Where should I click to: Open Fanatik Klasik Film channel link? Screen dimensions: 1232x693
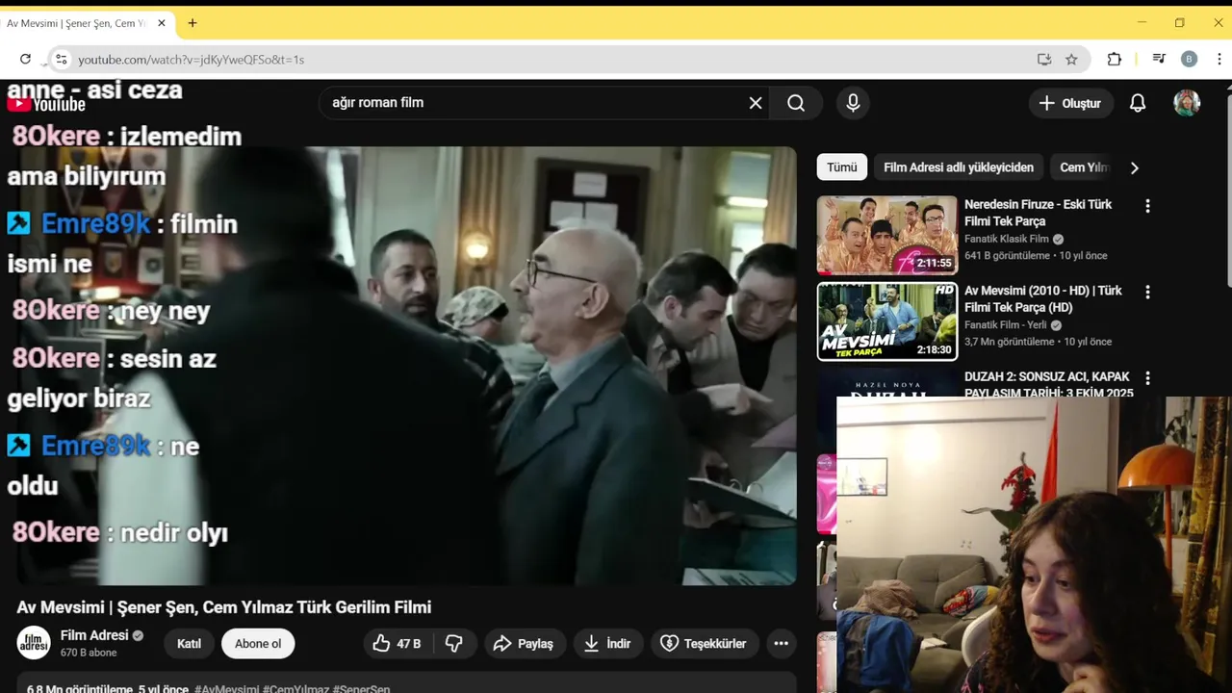coord(1007,239)
